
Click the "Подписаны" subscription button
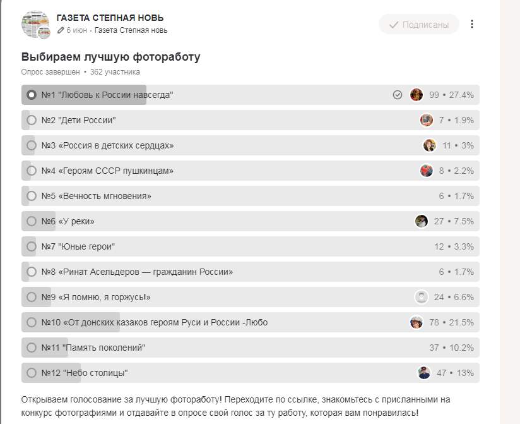[419, 25]
